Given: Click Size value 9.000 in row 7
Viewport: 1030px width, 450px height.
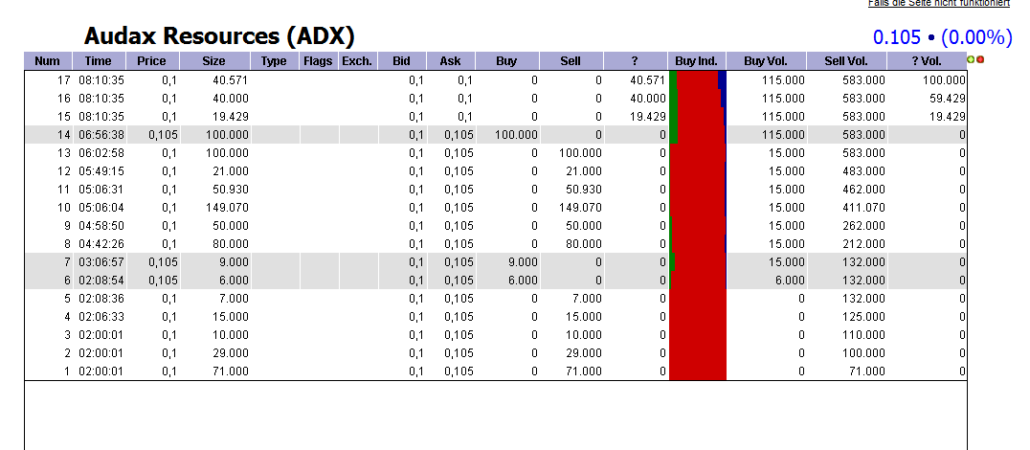Looking at the screenshot, I should pos(234,262).
